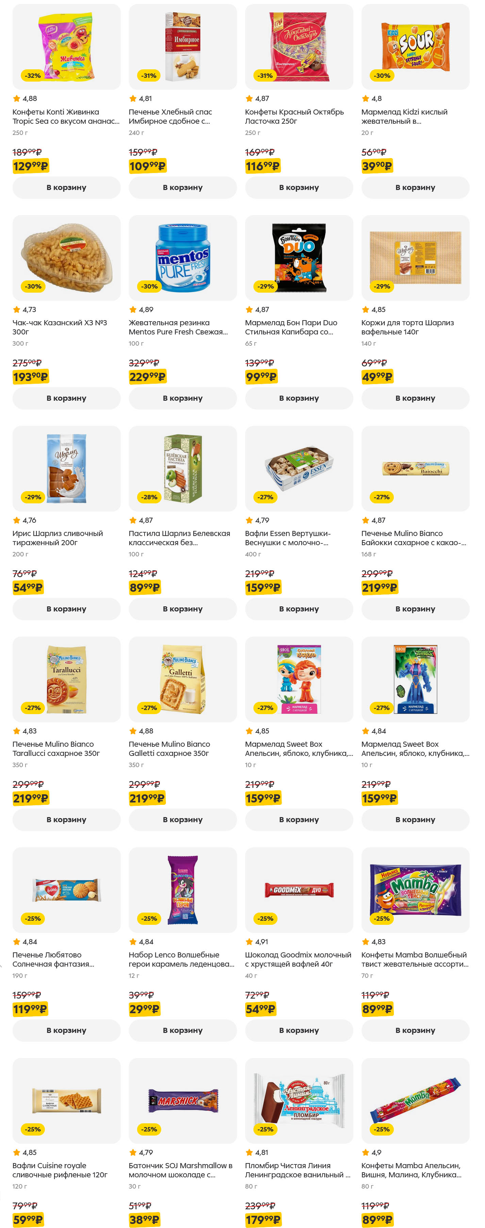
Task: Add Mentos Pure Fresh gum to cart
Action: click(x=182, y=398)
